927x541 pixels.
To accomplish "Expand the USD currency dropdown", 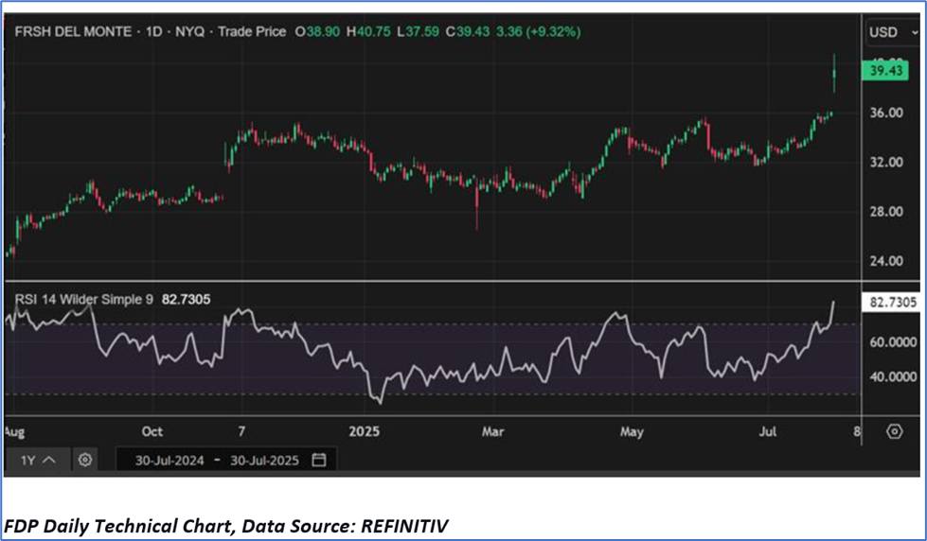I will pos(889,32).
